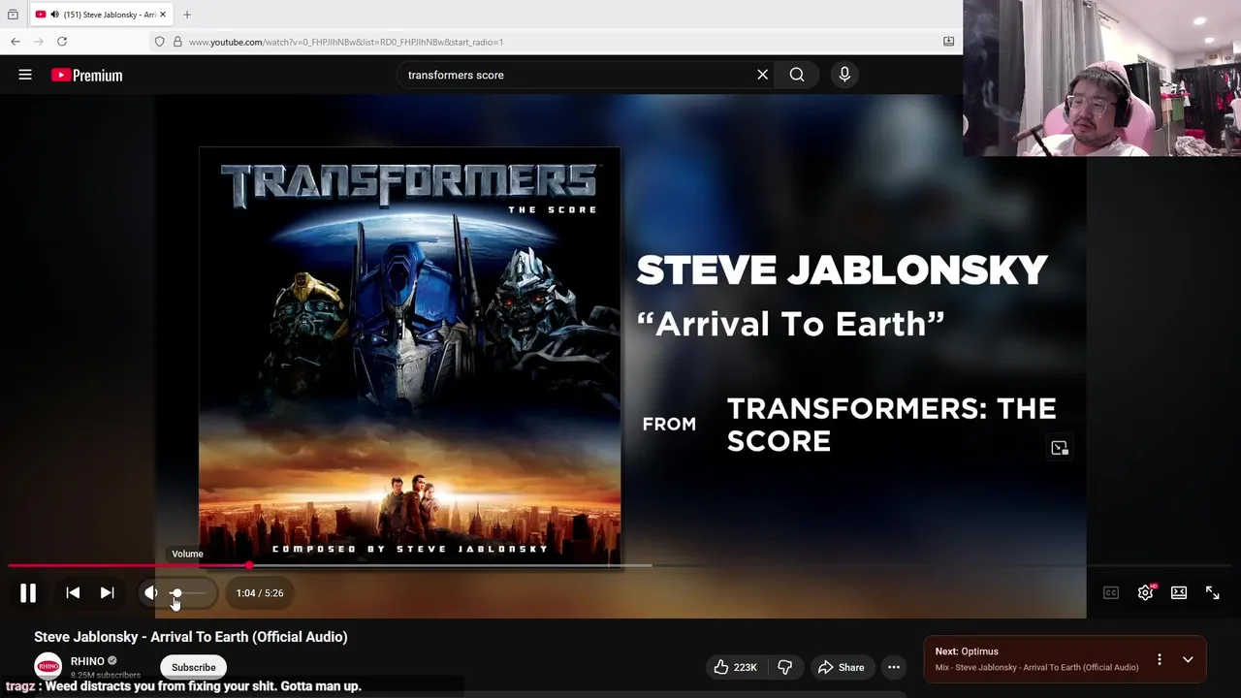The width and height of the screenshot is (1241, 698).
Task: Mute audio with the speaker icon
Action: pos(151,593)
